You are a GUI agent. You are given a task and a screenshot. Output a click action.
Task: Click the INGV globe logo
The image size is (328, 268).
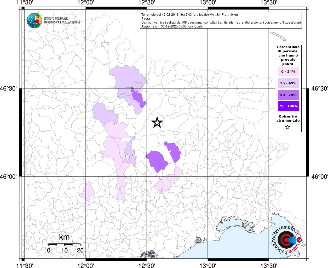[x=34, y=20]
